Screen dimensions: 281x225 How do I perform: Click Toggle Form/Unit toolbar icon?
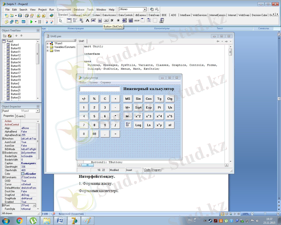pyautogui.click(x=16, y=22)
